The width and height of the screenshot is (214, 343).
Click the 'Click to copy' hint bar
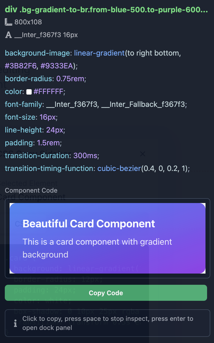pyautogui.click(x=107, y=323)
